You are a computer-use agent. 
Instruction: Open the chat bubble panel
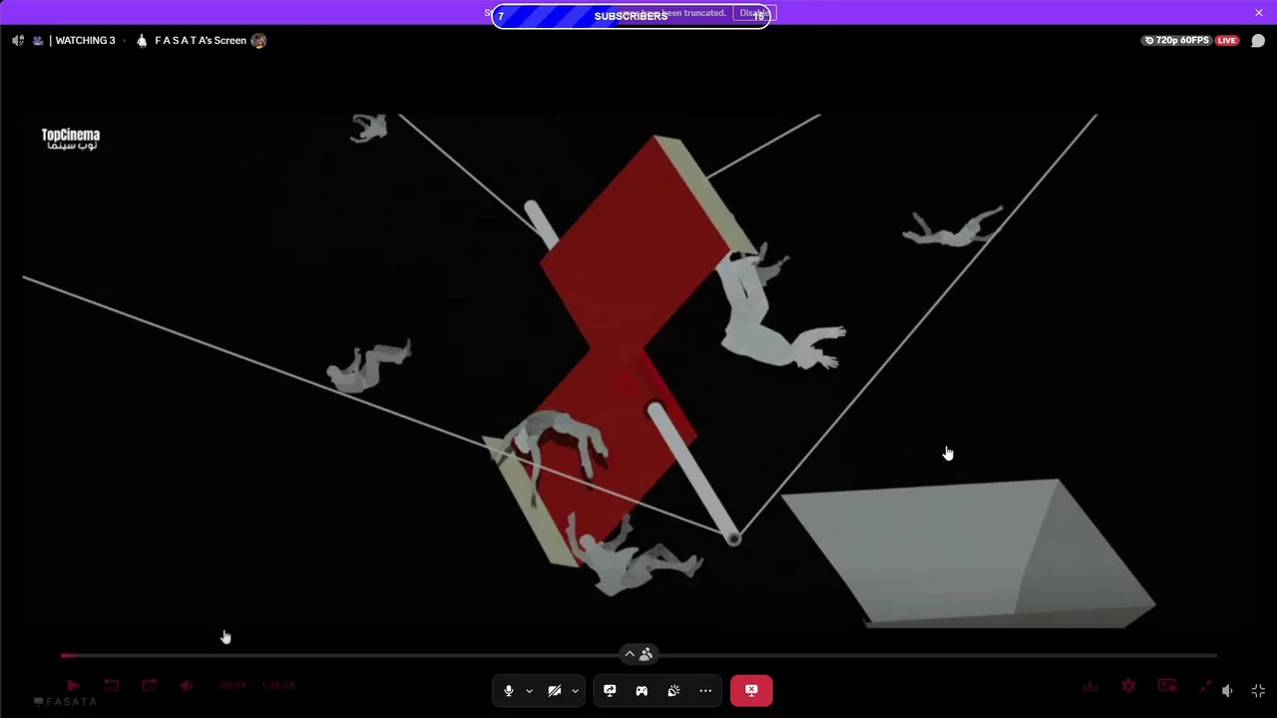1258,41
